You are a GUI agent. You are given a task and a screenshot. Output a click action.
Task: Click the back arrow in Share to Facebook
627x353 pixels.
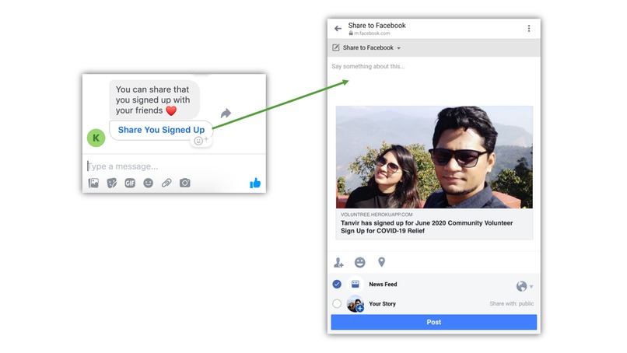point(338,29)
